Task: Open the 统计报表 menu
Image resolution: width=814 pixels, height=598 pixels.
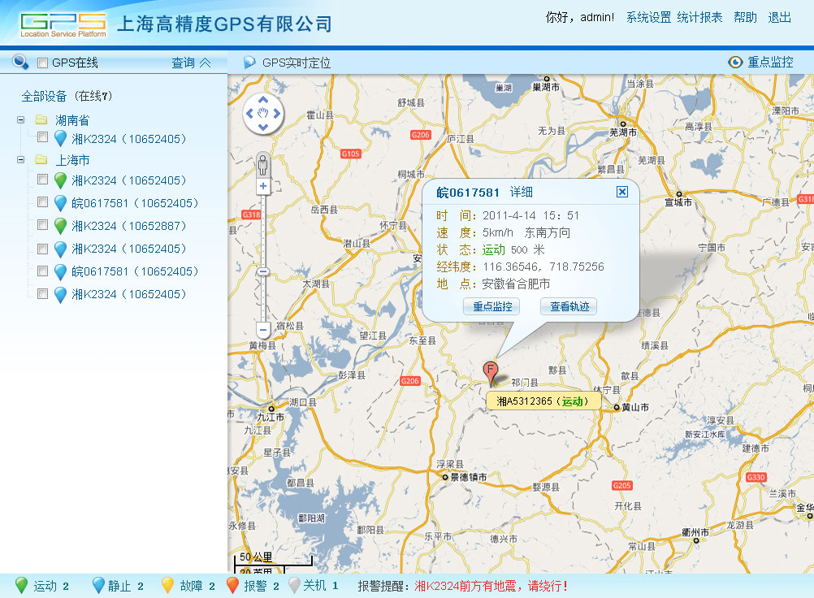Action: coord(699,17)
